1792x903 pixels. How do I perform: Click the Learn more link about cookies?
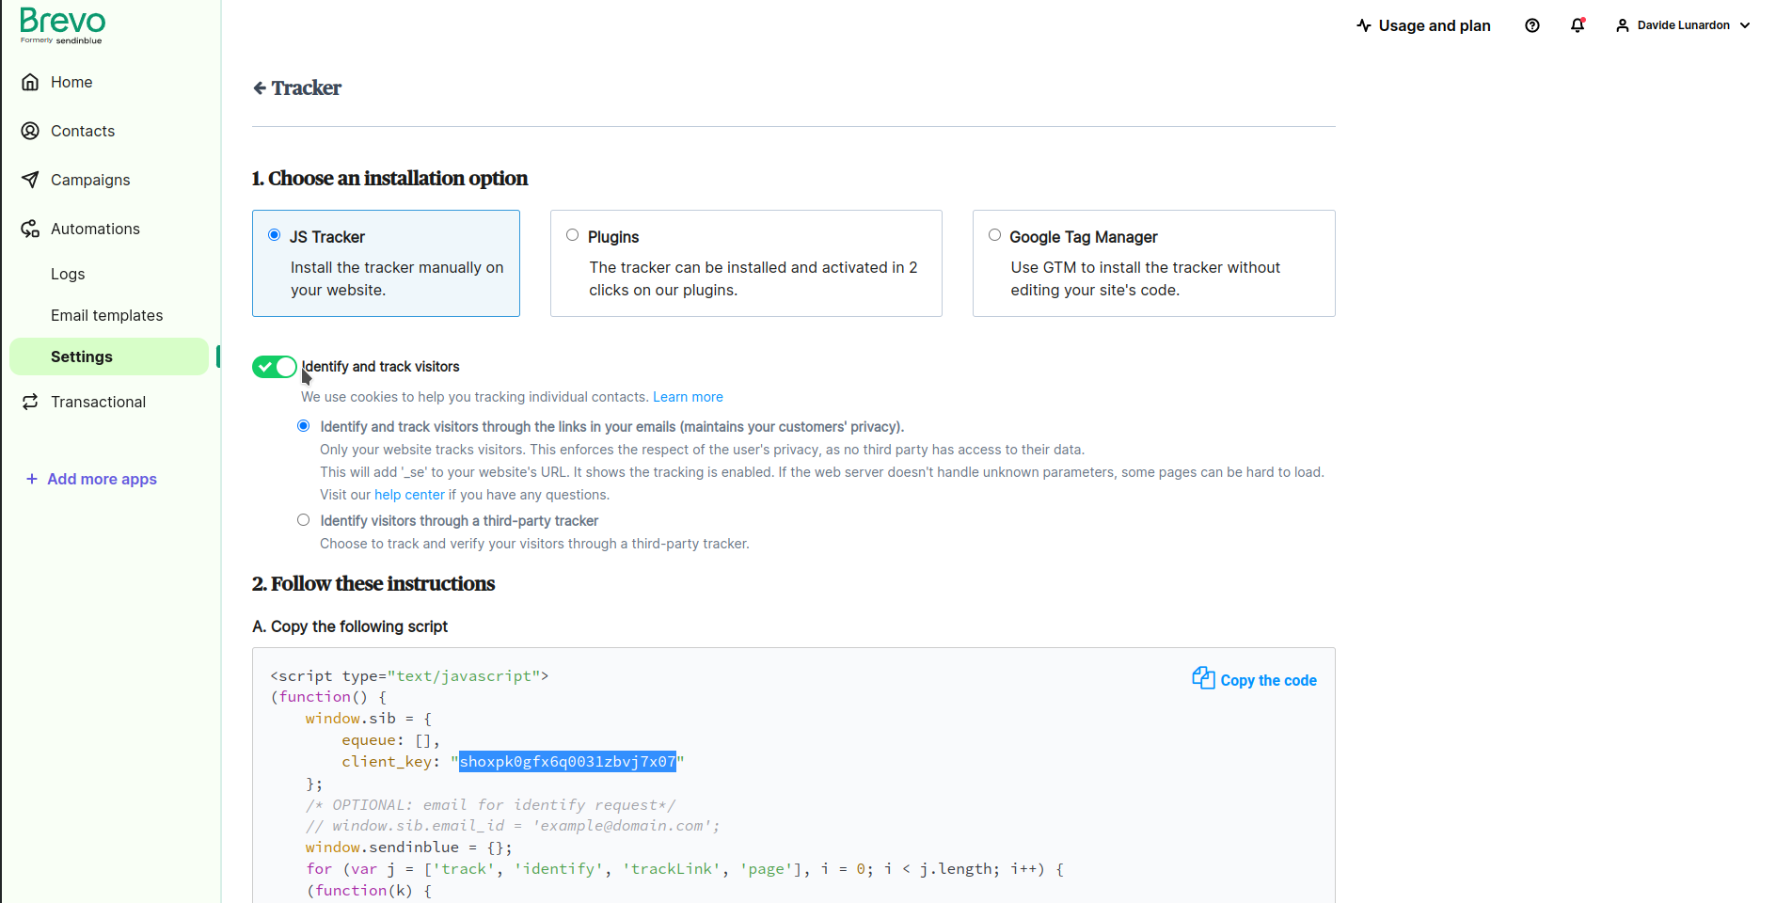[688, 397]
